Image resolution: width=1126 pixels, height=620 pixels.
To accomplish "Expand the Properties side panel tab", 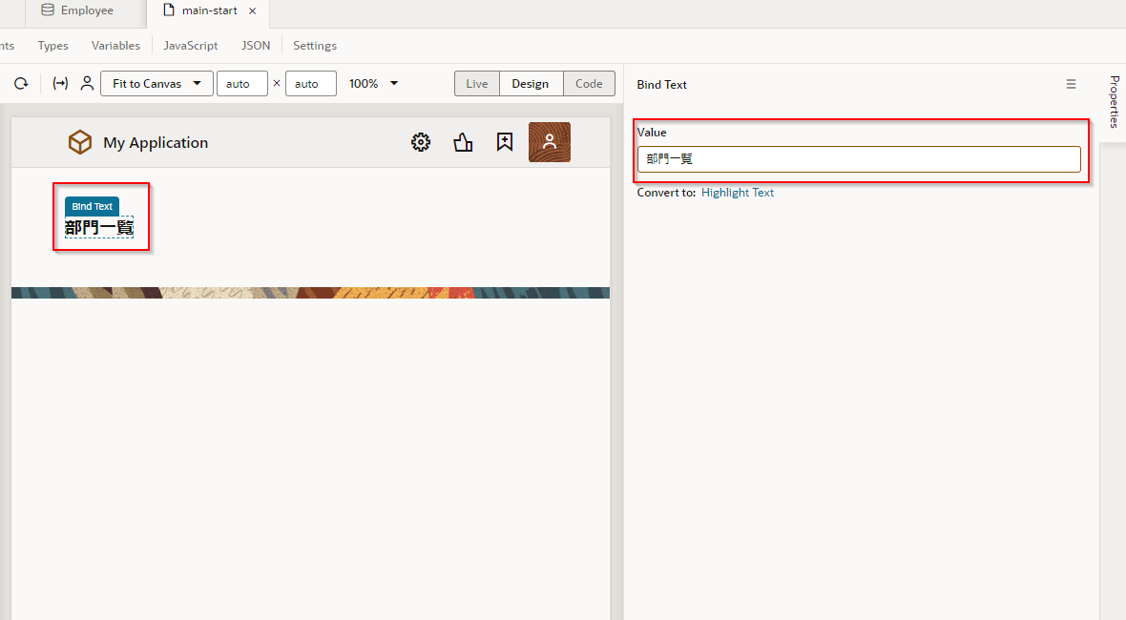I will pos(1114,101).
